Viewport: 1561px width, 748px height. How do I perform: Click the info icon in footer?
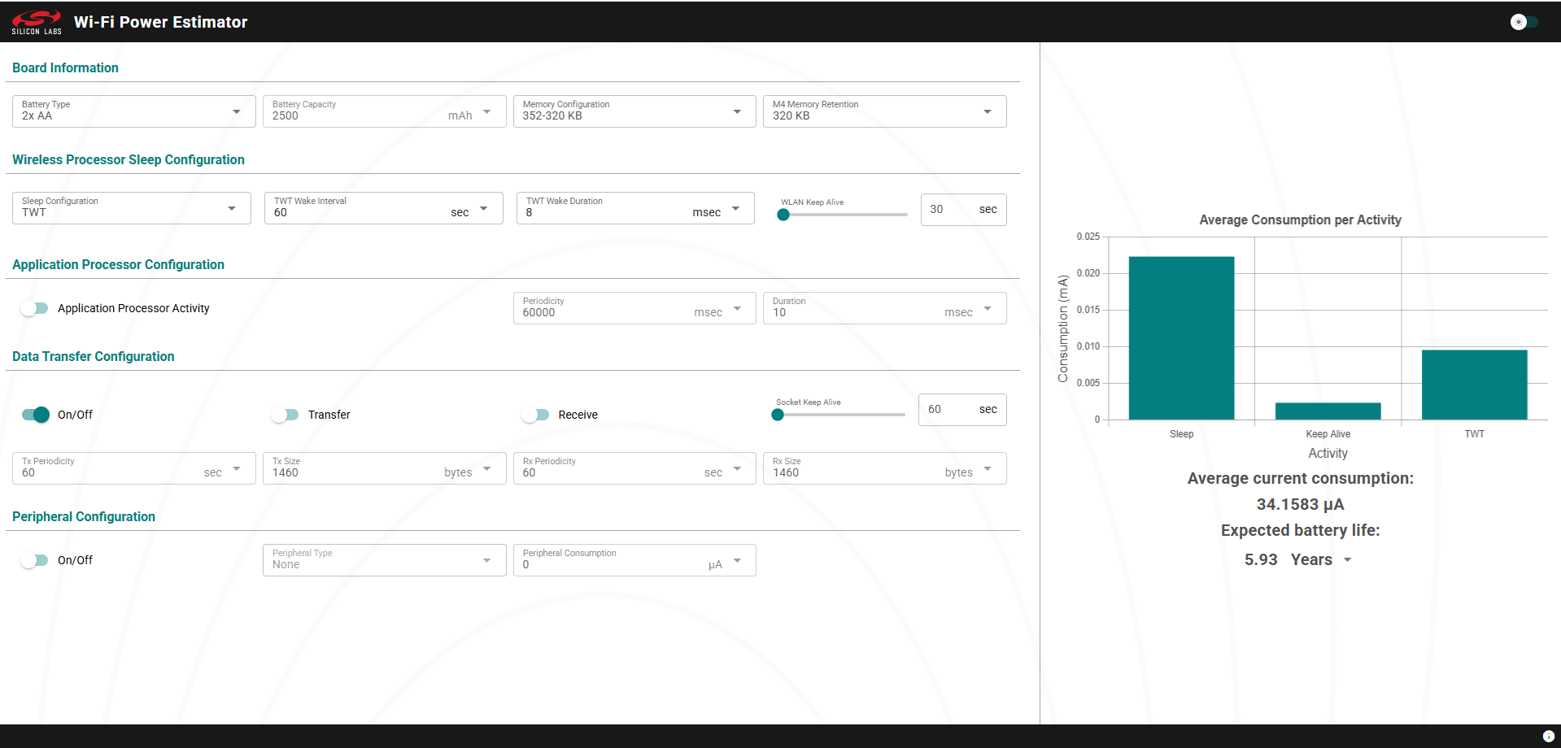(1548, 736)
